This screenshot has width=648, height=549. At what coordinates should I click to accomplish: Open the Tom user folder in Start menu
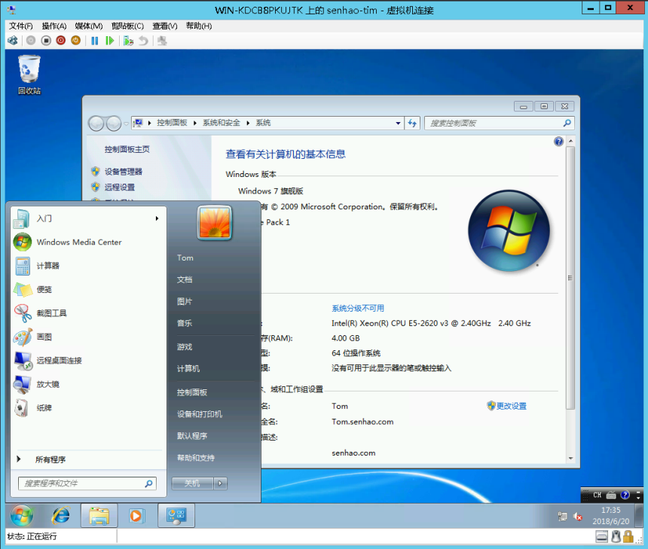(185, 258)
